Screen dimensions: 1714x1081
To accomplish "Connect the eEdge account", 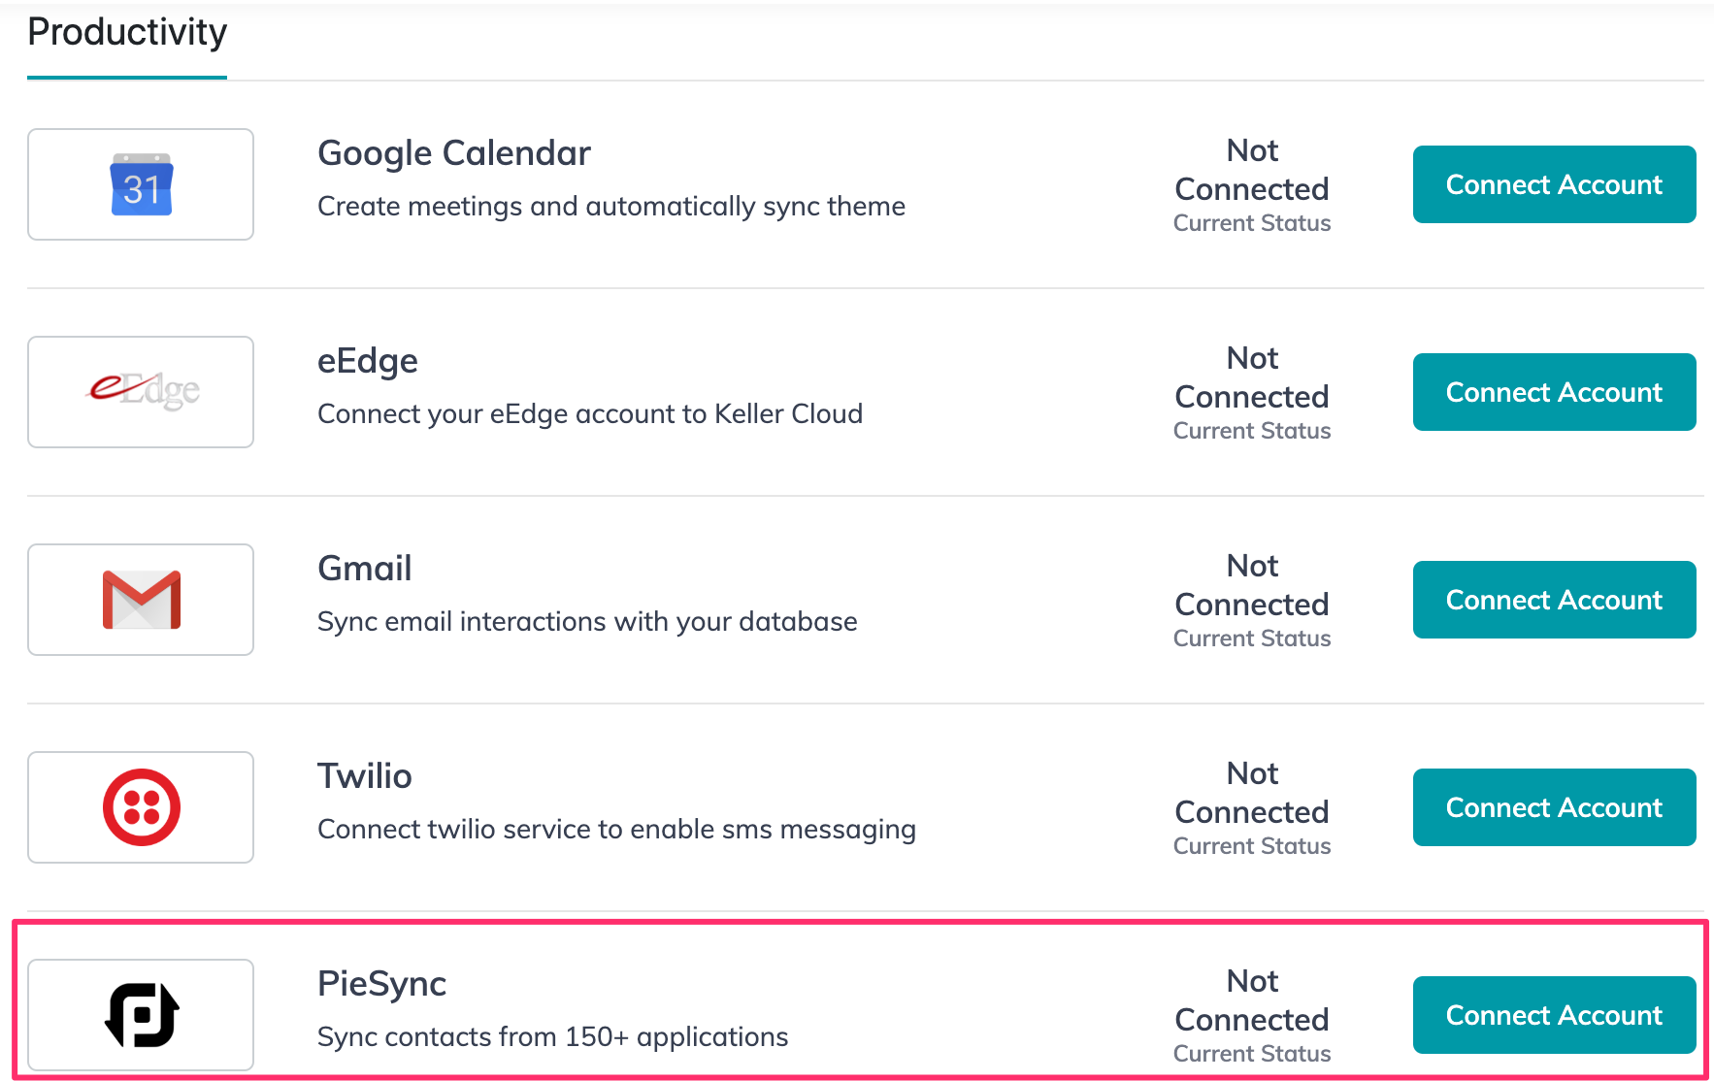I will coord(1554,392).
